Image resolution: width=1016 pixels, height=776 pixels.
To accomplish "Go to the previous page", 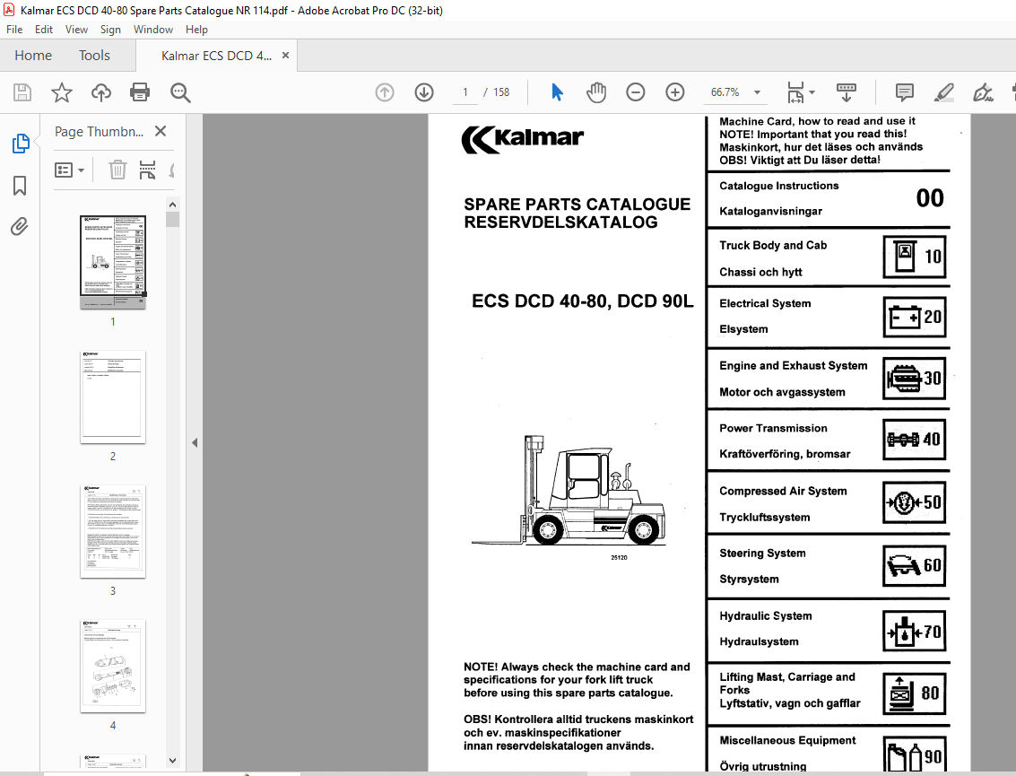I will (x=385, y=92).
